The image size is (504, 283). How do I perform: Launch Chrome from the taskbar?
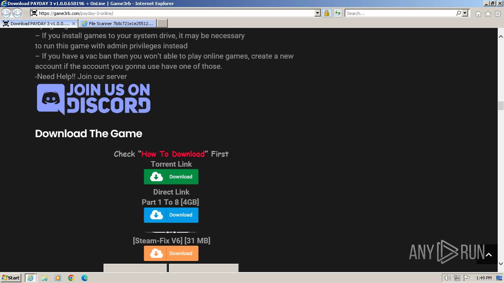coord(71,278)
